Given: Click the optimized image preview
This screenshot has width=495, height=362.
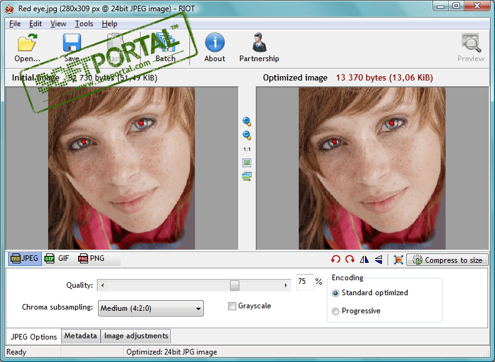Looking at the screenshot, I should pyautogui.click(x=372, y=169).
